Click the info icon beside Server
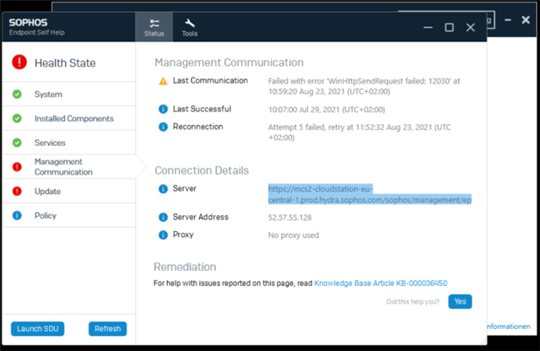This screenshot has width=540, height=351. tap(163, 189)
